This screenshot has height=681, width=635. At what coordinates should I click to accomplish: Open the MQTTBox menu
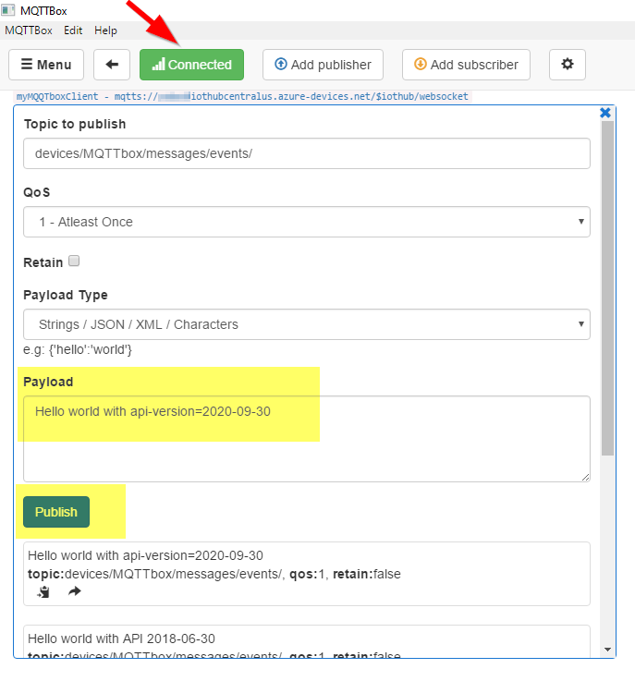point(29,30)
